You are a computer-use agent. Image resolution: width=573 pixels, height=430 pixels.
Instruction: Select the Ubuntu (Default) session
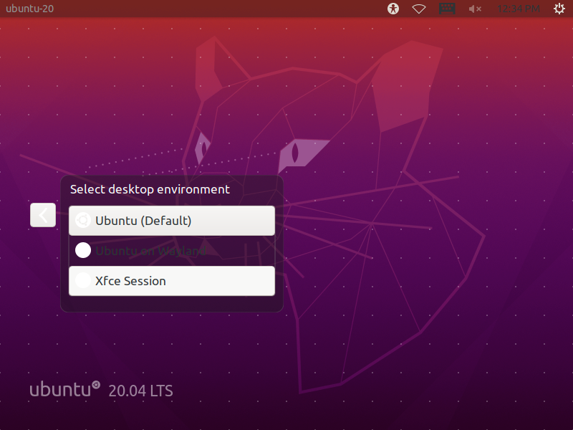(x=172, y=221)
